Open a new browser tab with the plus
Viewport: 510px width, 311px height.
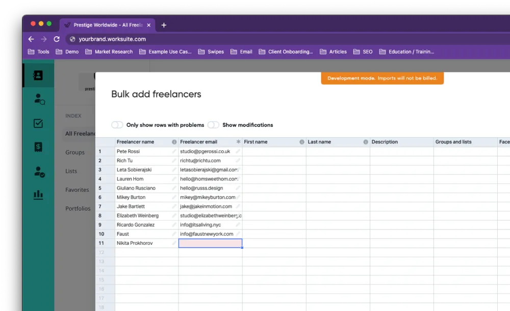click(x=164, y=24)
